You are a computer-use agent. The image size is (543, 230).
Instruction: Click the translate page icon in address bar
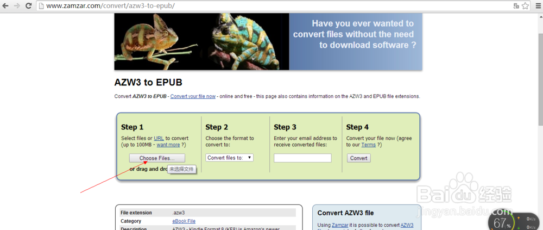(x=516, y=6)
